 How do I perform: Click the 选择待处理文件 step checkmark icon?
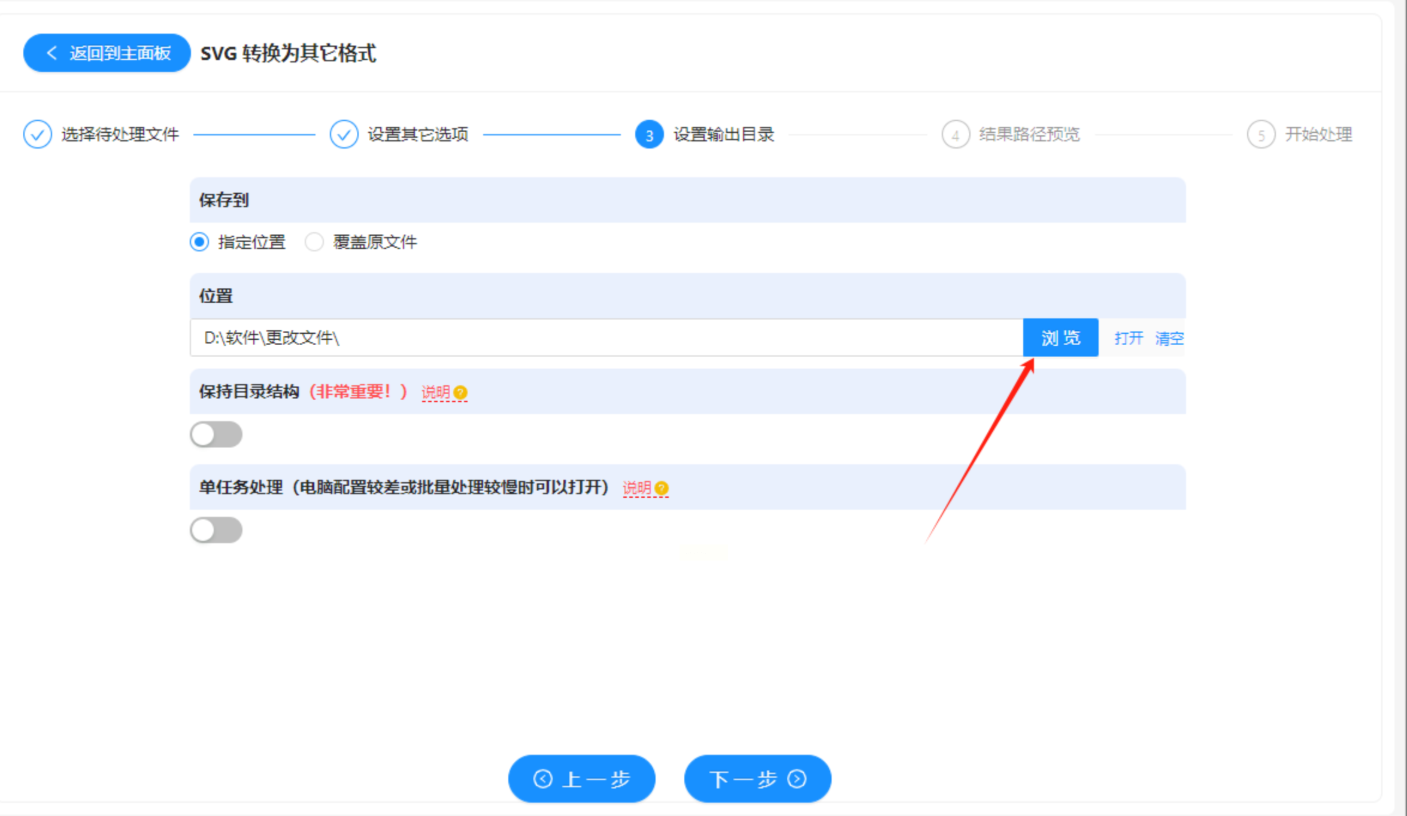pos(37,134)
